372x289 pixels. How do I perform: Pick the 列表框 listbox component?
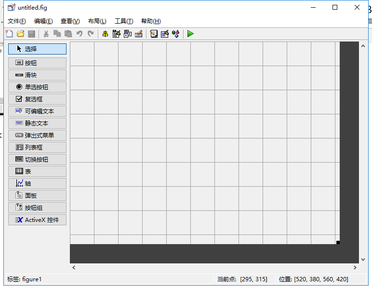(x=37, y=148)
